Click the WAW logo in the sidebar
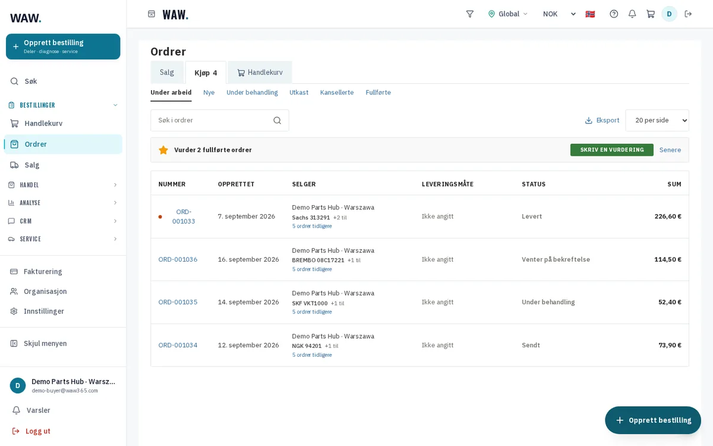This screenshot has height=446, width=713. 26,18
